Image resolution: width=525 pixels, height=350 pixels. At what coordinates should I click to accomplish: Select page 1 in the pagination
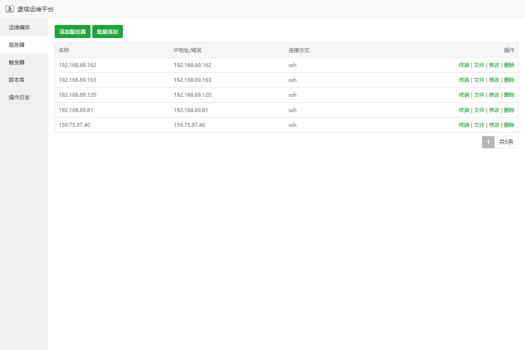pyautogui.click(x=488, y=142)
